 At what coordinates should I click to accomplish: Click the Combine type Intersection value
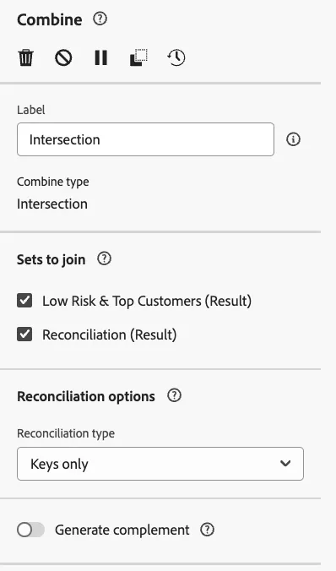(52, 204)
